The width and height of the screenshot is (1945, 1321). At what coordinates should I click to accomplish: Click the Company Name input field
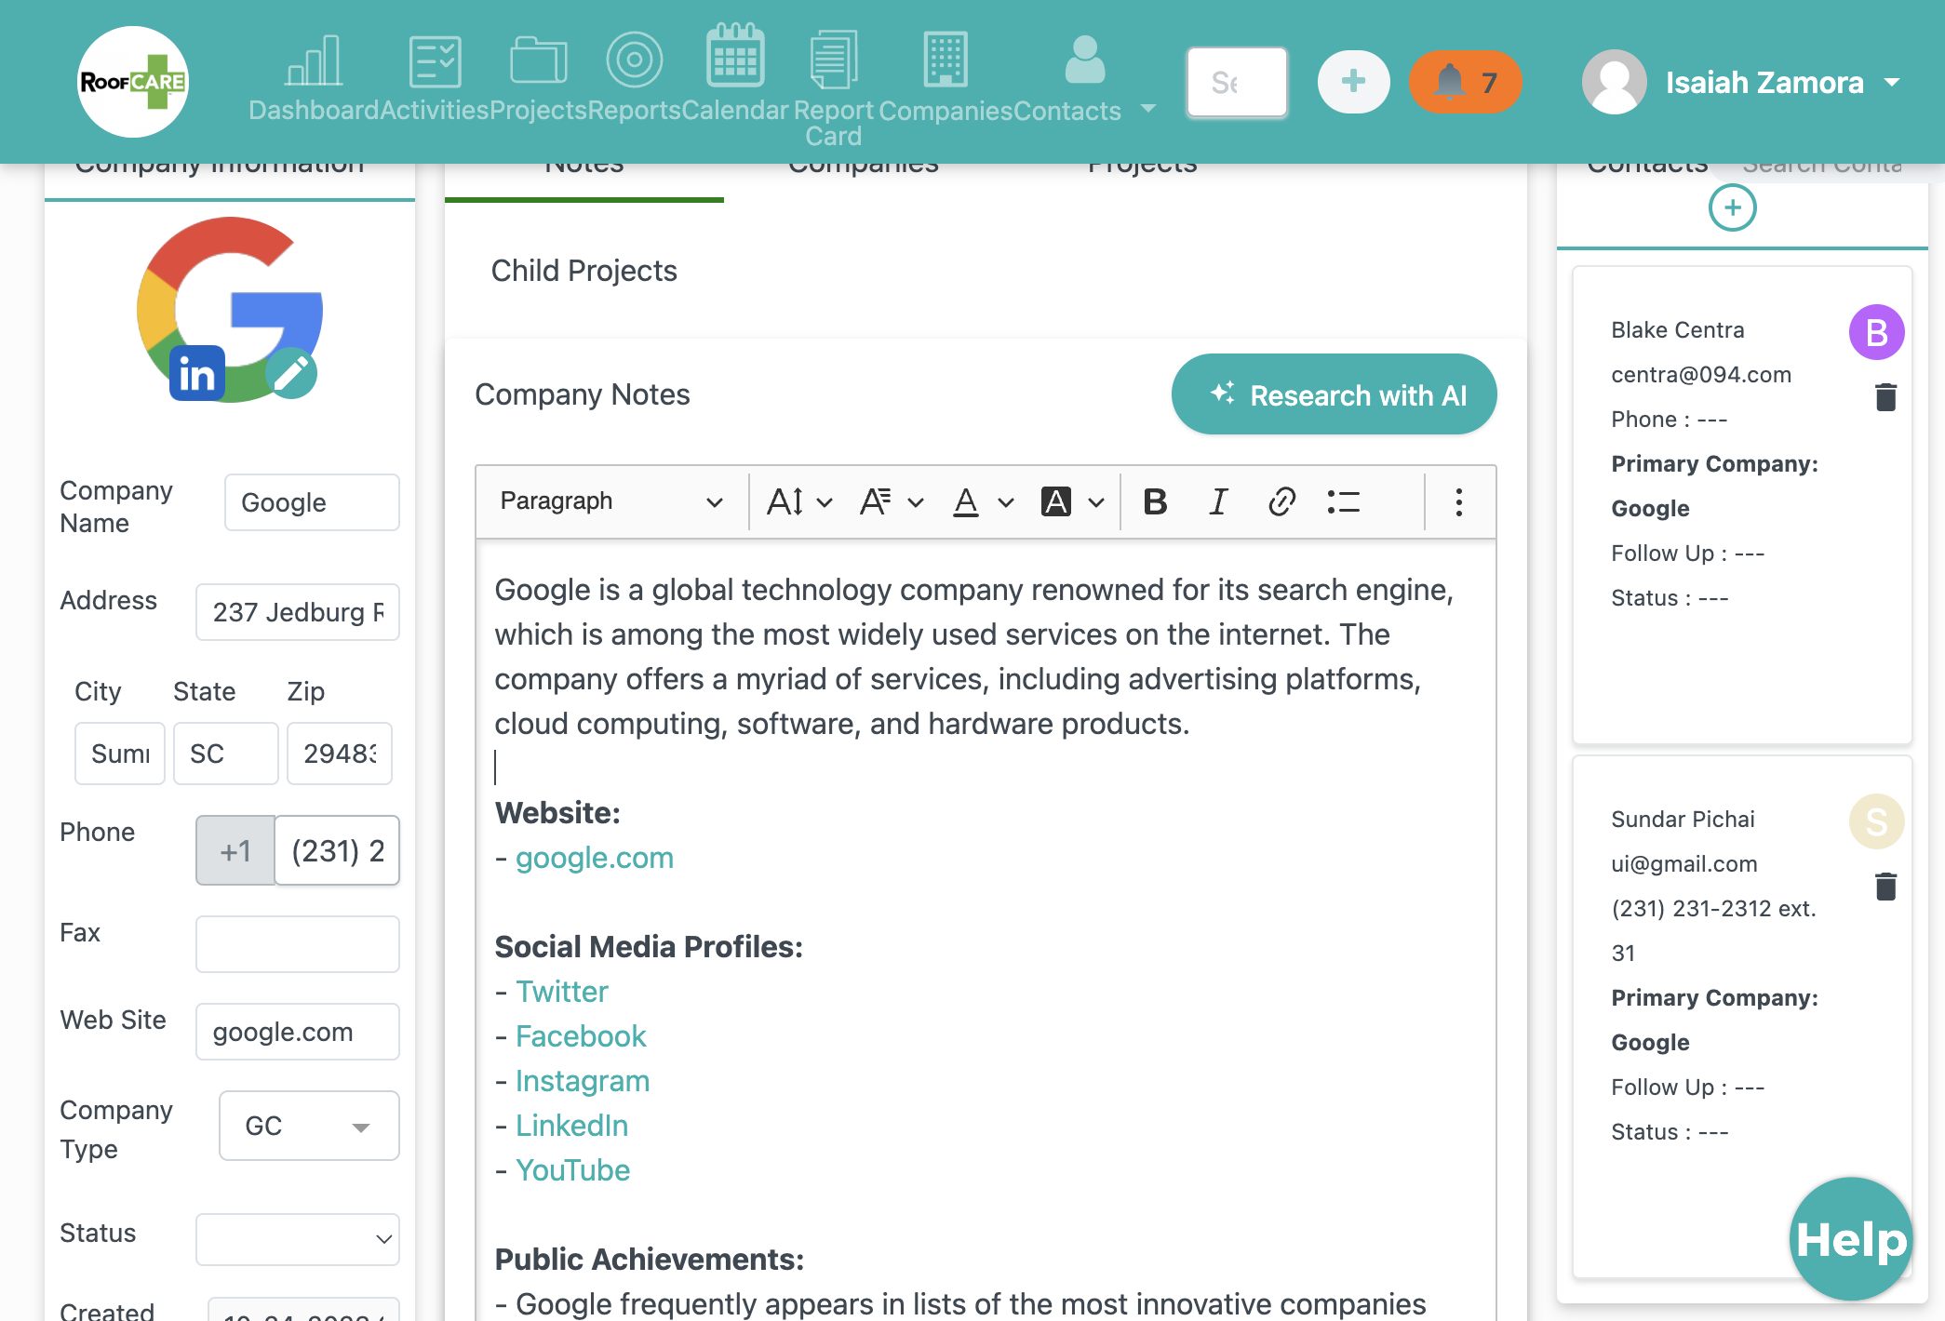point(312,502)
